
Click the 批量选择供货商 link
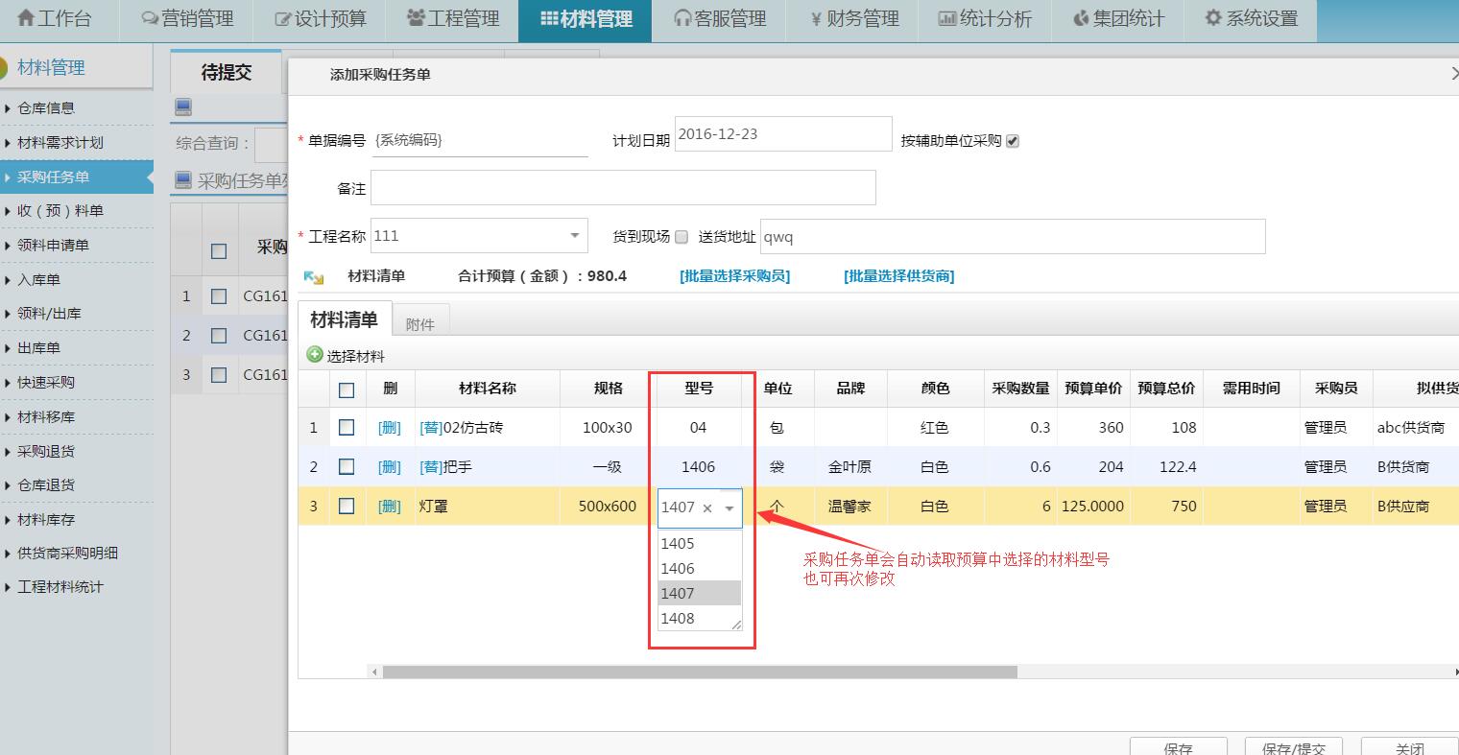pyautogui.click(x=898, y=276)
